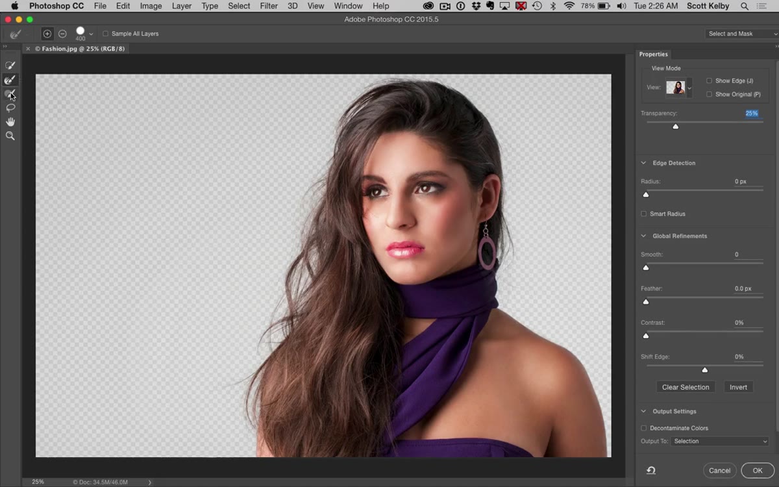The height and width of the screenshot is (487, 779).
Task: Click the reset workspace undo arrow icon
Action: 650,470
